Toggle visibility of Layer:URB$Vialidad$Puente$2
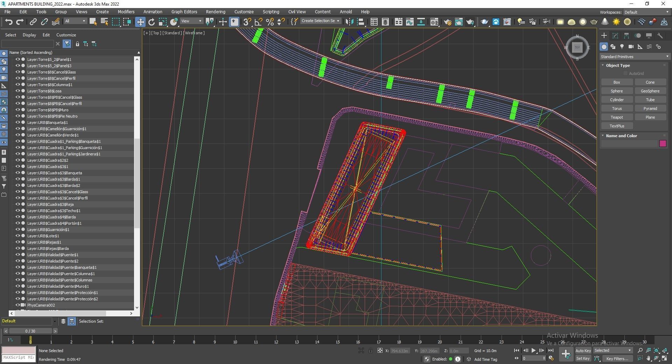Screen dimensions: 672x364 click(17, 261)
